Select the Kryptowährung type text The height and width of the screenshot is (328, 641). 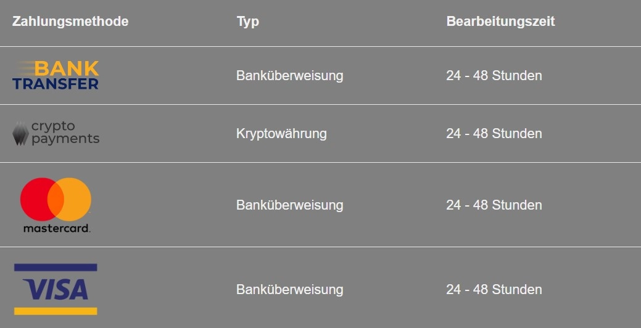pyautogui.click(x=281, y=134)
